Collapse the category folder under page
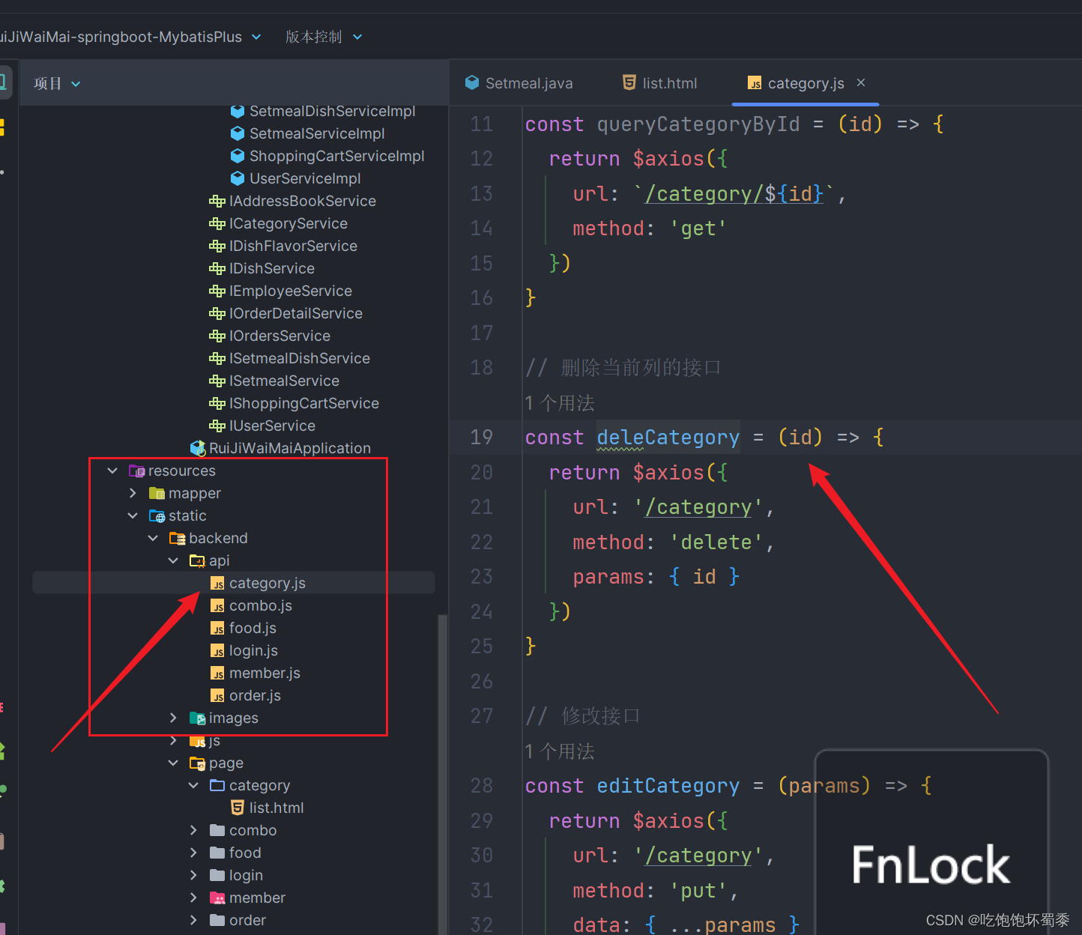This screenshot has height=935, width=1082. click(x=193, y=785)
